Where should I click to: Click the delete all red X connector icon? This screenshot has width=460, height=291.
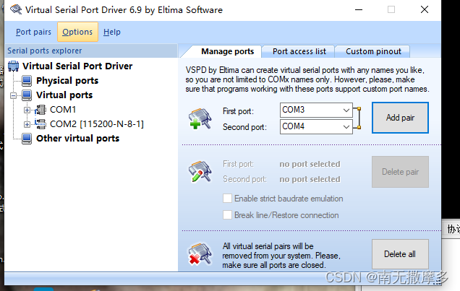point(200,254)
